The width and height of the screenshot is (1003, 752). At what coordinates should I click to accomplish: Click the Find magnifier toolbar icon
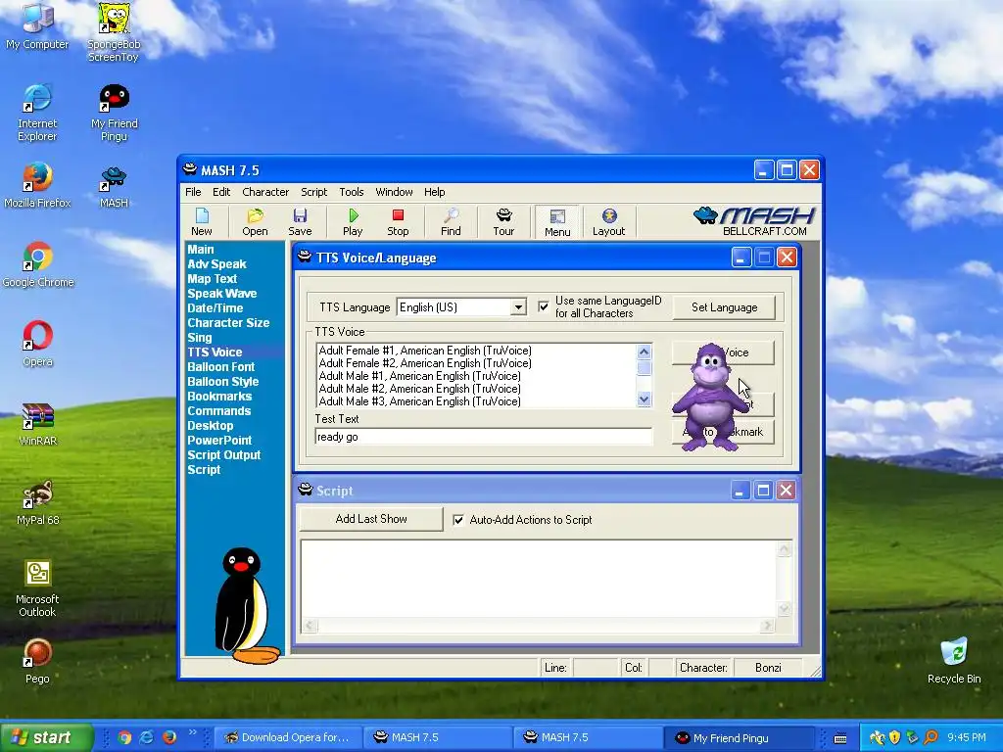pos(451,222)
